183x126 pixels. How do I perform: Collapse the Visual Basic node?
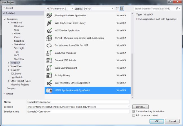click(8, 22)
